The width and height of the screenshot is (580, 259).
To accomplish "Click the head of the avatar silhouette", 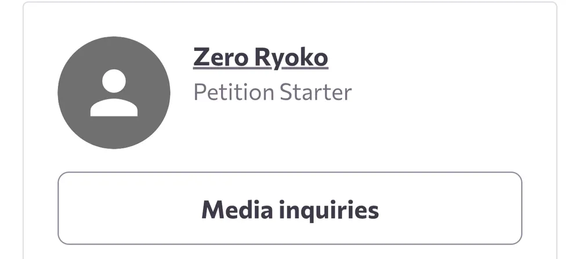I will (114, 81).
